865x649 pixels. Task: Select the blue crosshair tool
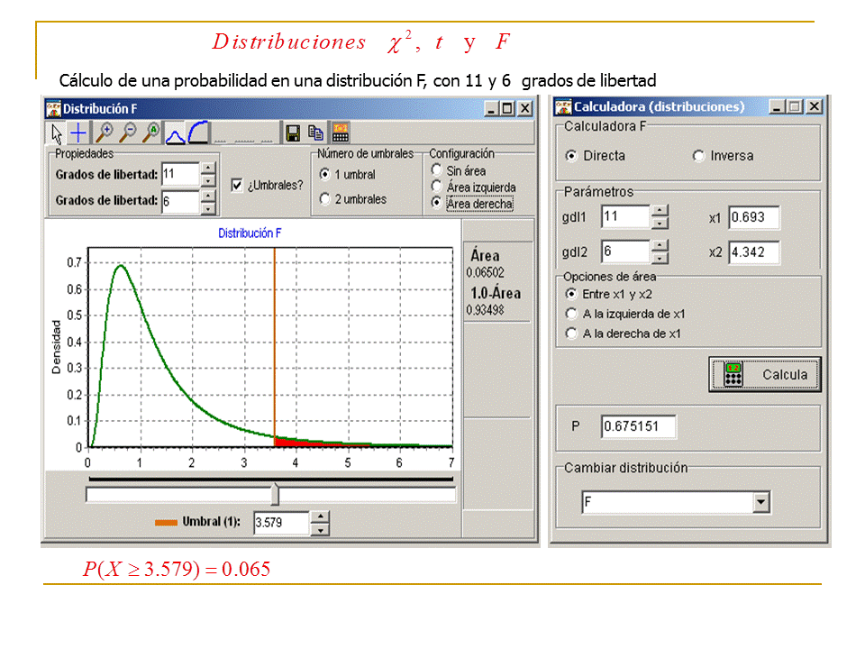79,133
